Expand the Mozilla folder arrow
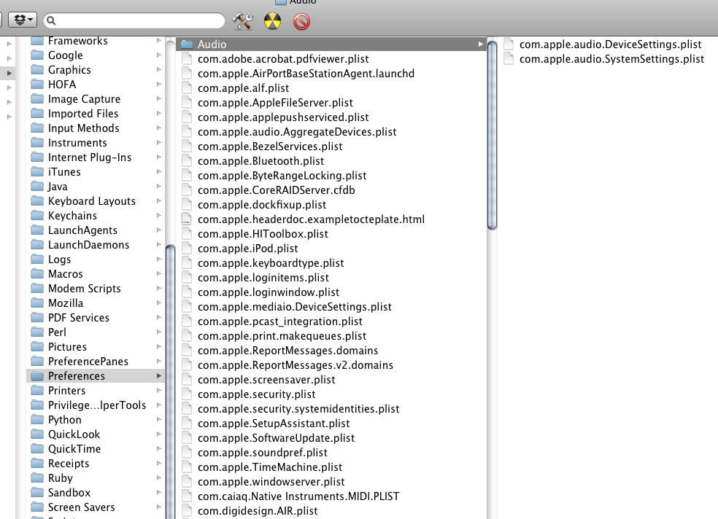 point(159,303)
